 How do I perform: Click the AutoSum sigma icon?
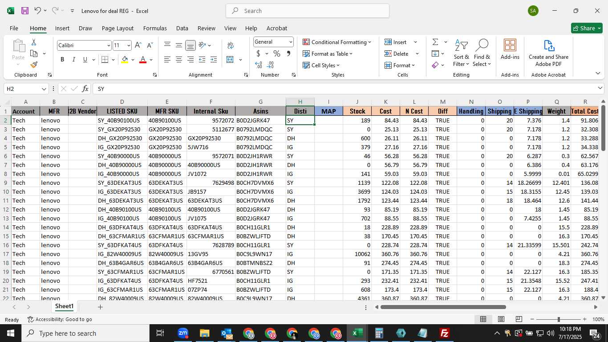435,42
